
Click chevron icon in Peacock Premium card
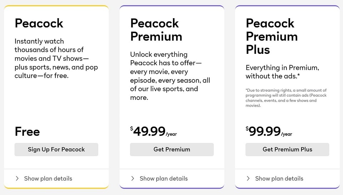133,178
